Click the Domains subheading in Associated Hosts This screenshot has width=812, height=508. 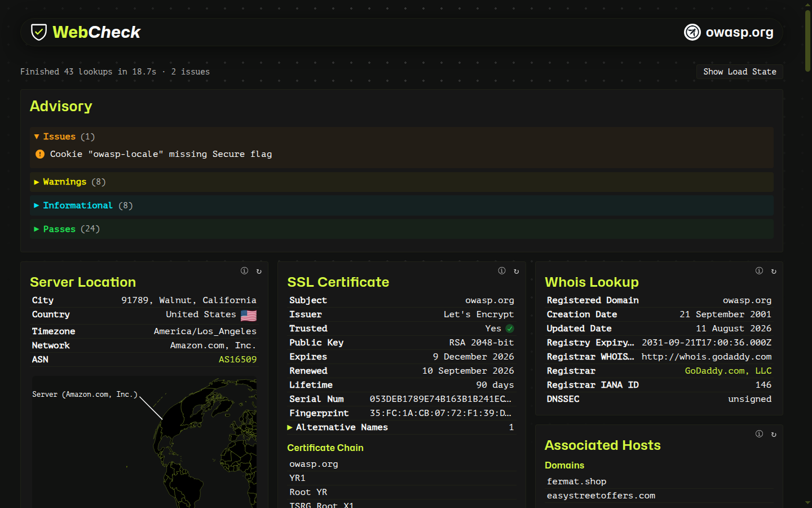click(564, 465)
